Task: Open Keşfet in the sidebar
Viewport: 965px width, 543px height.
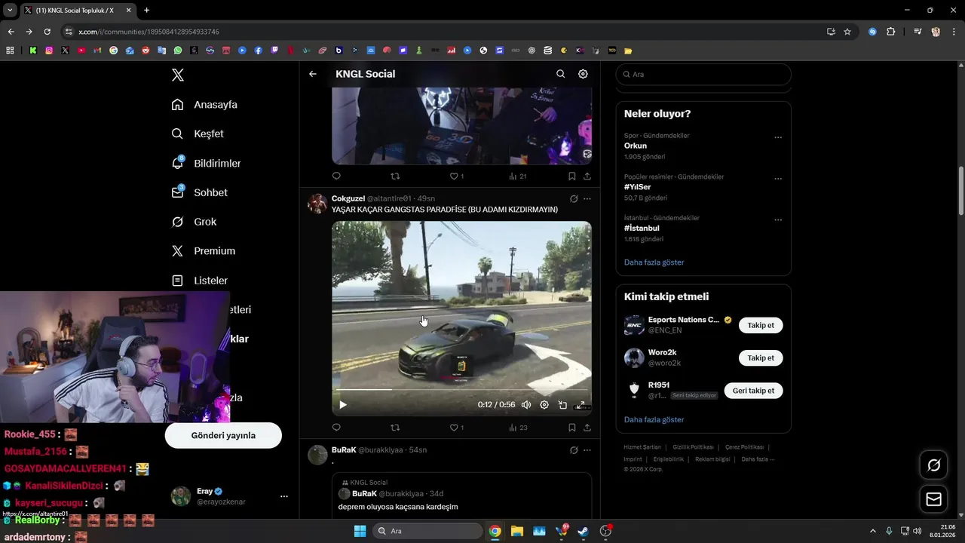Action: click(198, 133)
